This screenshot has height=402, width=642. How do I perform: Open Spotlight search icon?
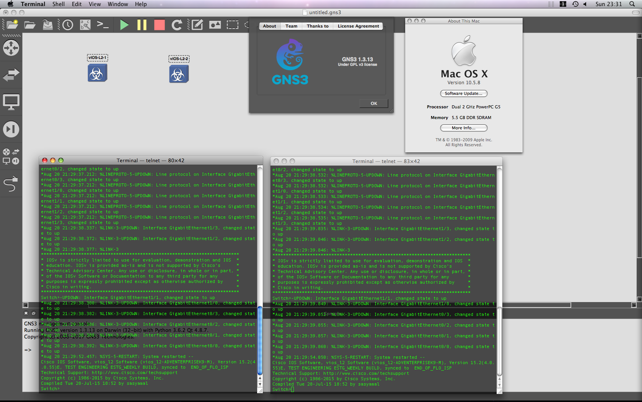632,4
